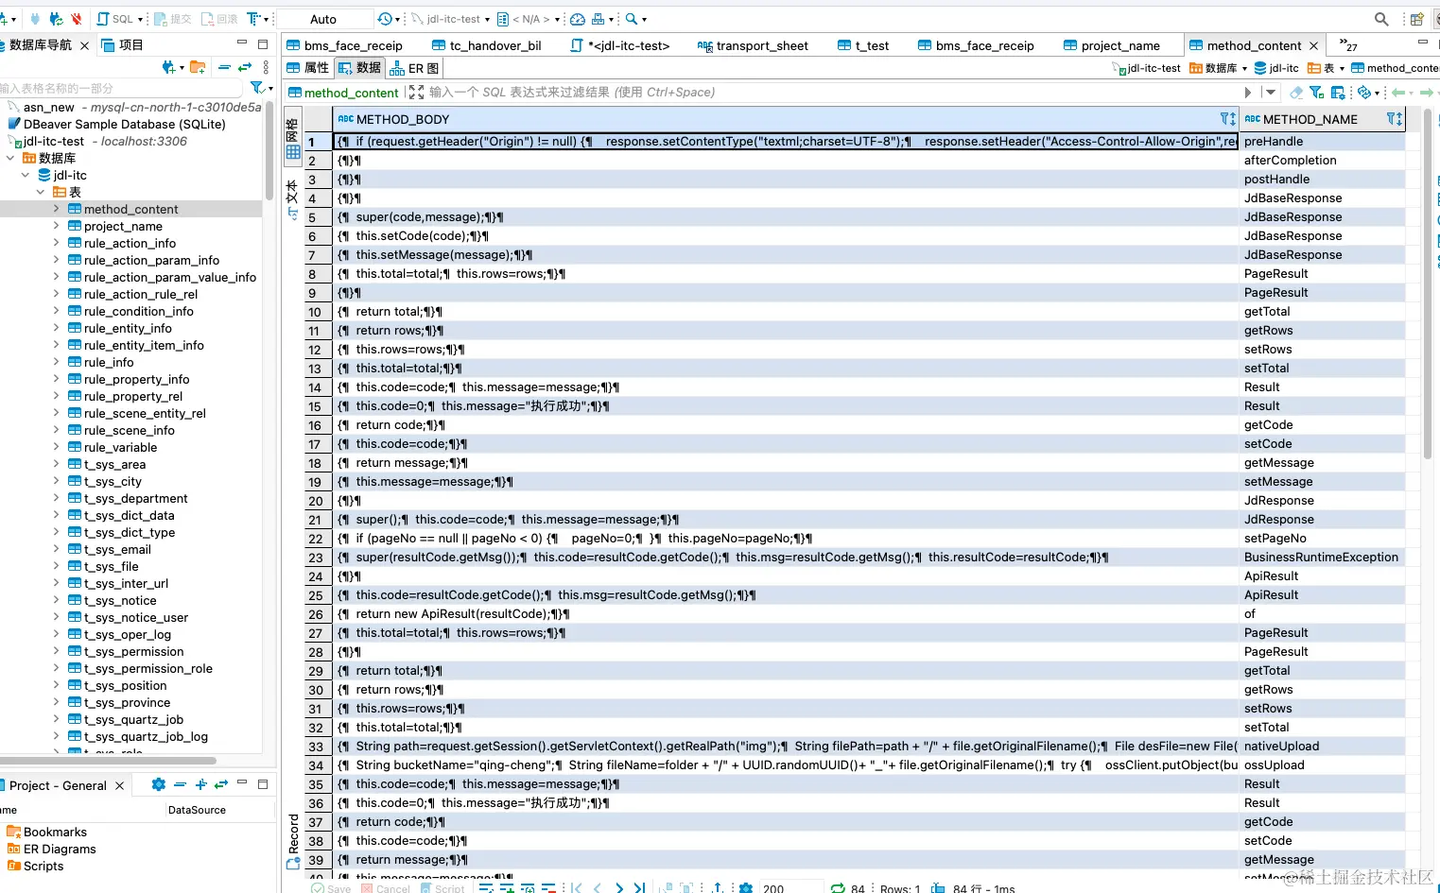Open the filter history dropdown arrow

pos(1271,93)
